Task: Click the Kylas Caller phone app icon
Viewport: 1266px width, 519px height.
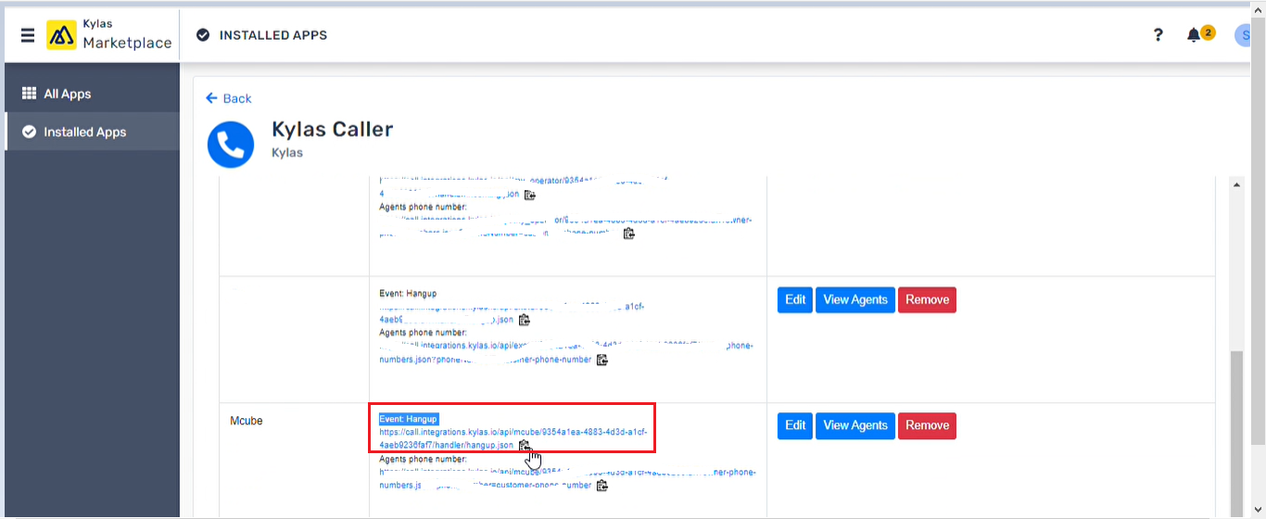Action: click(x=231, y=145)
